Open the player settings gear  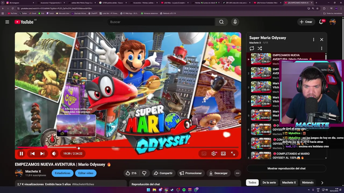click(214, 154)
